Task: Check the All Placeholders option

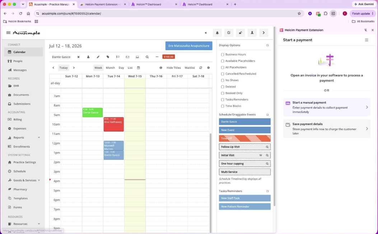Action: [223, 67]
